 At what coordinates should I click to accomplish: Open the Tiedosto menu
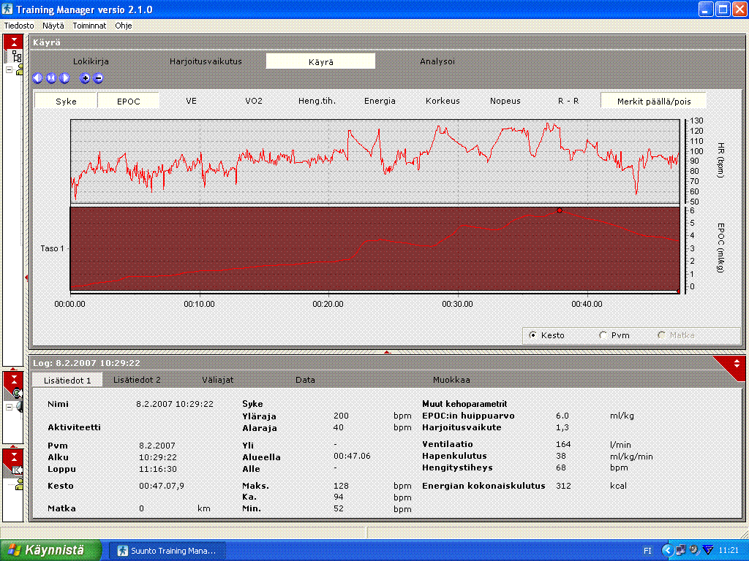(19, 26)
